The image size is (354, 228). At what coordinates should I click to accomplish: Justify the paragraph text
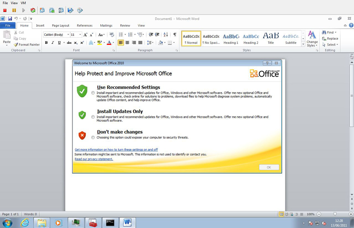pyautogui.click(x=140, y=43)
